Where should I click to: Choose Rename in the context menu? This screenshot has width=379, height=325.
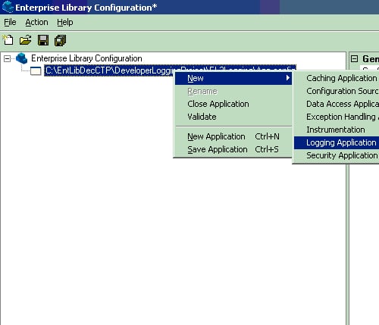click(233, 91)
